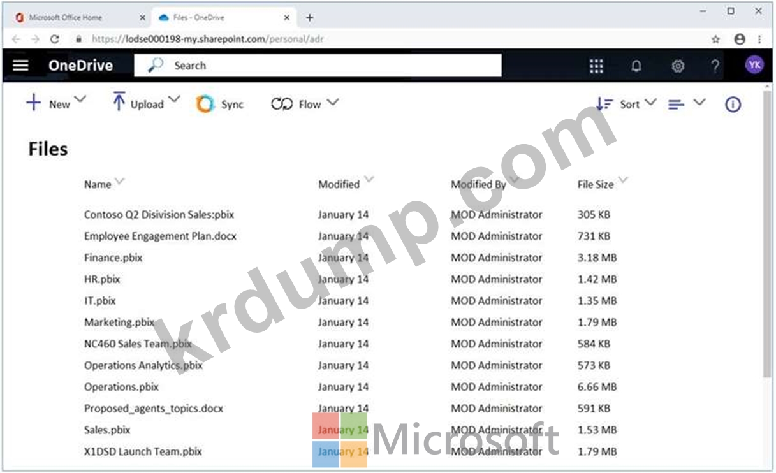Open Proposed_agents_topics.docx

click(x=154, y=409)
